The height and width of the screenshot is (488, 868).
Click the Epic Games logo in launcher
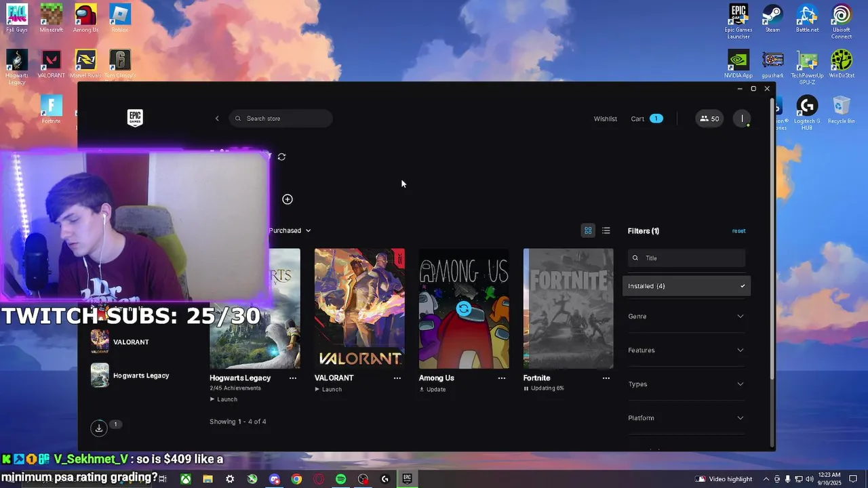[135, 119]
